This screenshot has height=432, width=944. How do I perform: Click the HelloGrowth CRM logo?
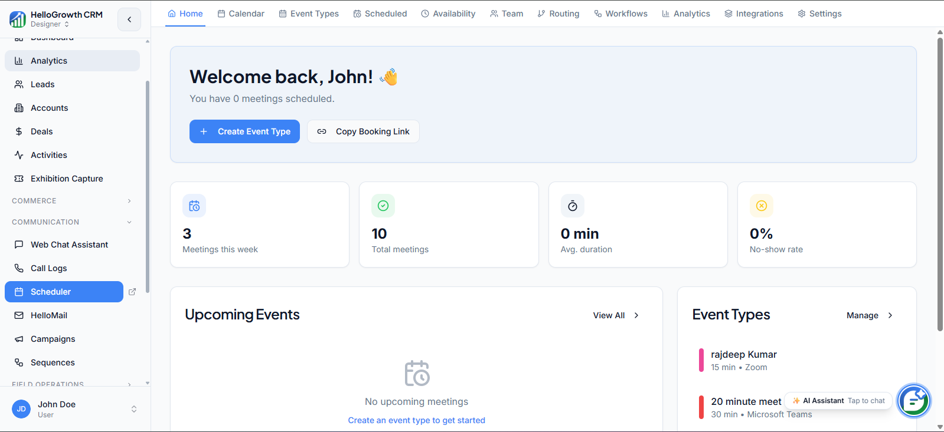(18, 19)
